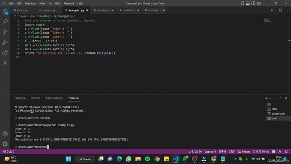Open the Explorer view in activity bar
The height and width of the screenshot is (164, 291).
(5, 12)
